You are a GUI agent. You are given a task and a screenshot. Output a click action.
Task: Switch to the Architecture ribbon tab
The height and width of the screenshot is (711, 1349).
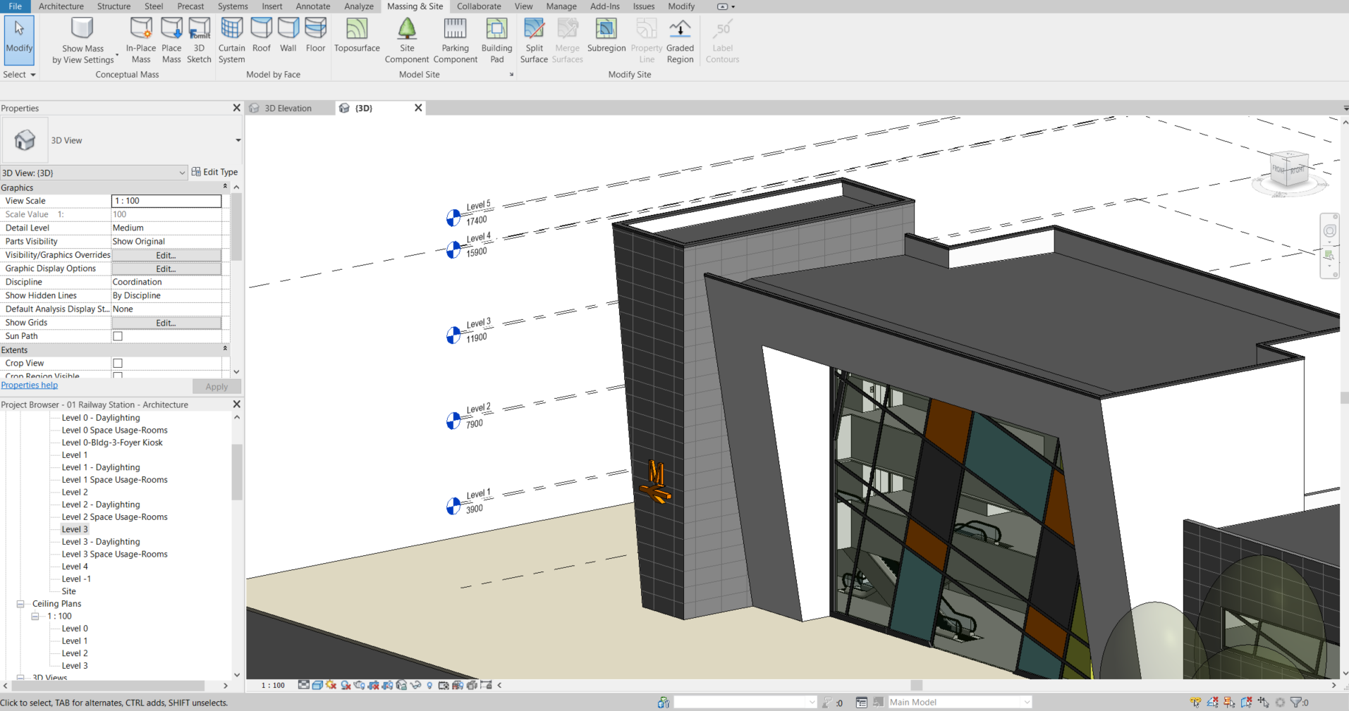(x=61, y=6)
